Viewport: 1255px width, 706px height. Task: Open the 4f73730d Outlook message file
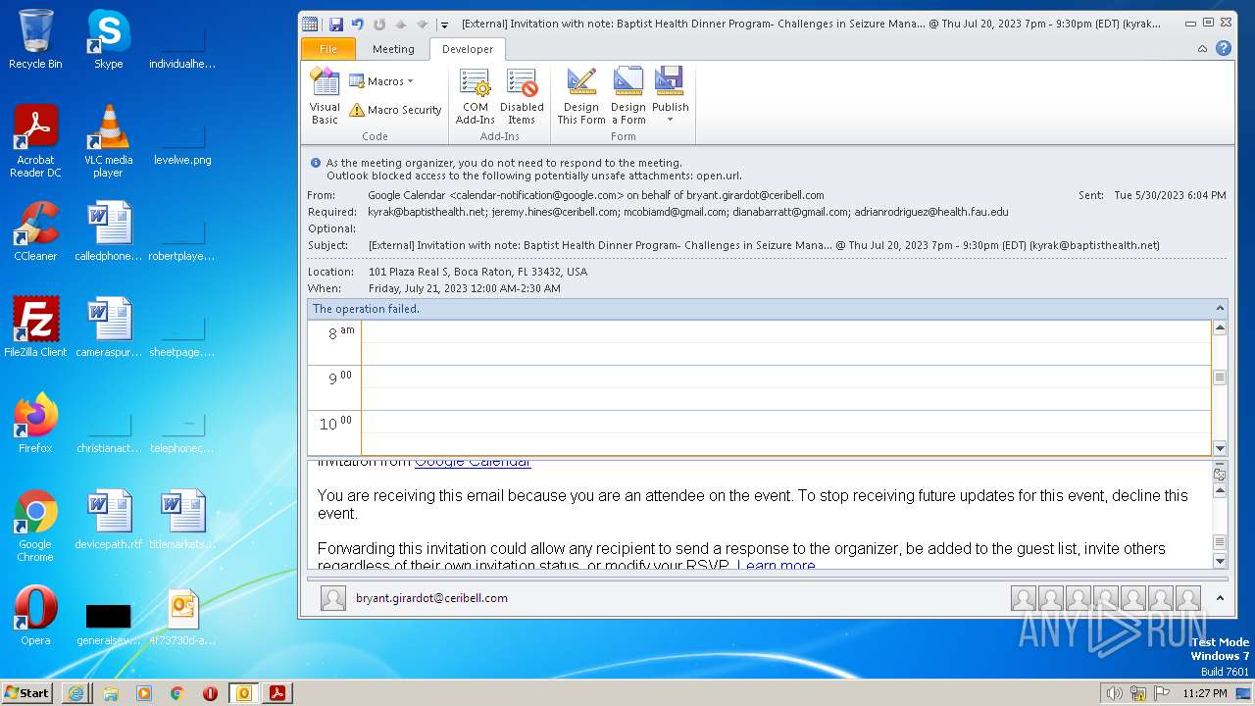pyautogui.click(x=182, y=616)
